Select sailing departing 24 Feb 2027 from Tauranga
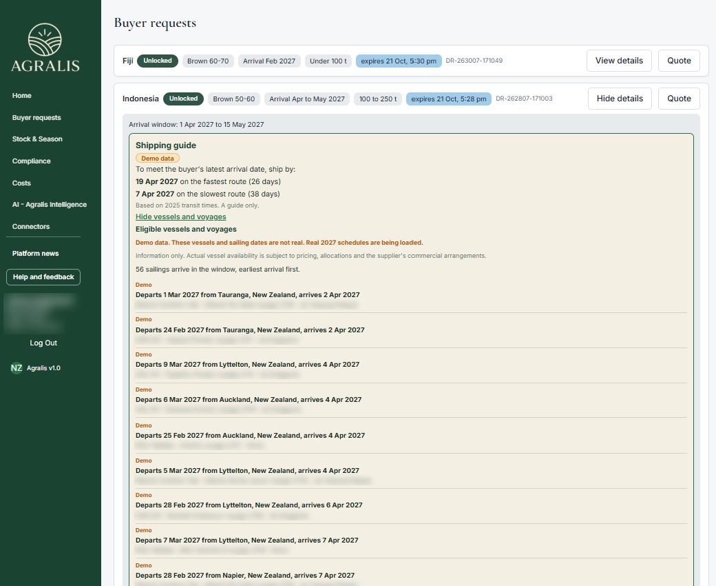Image resolution: width=716 pixels, height=586 pixels. [250, 330]
